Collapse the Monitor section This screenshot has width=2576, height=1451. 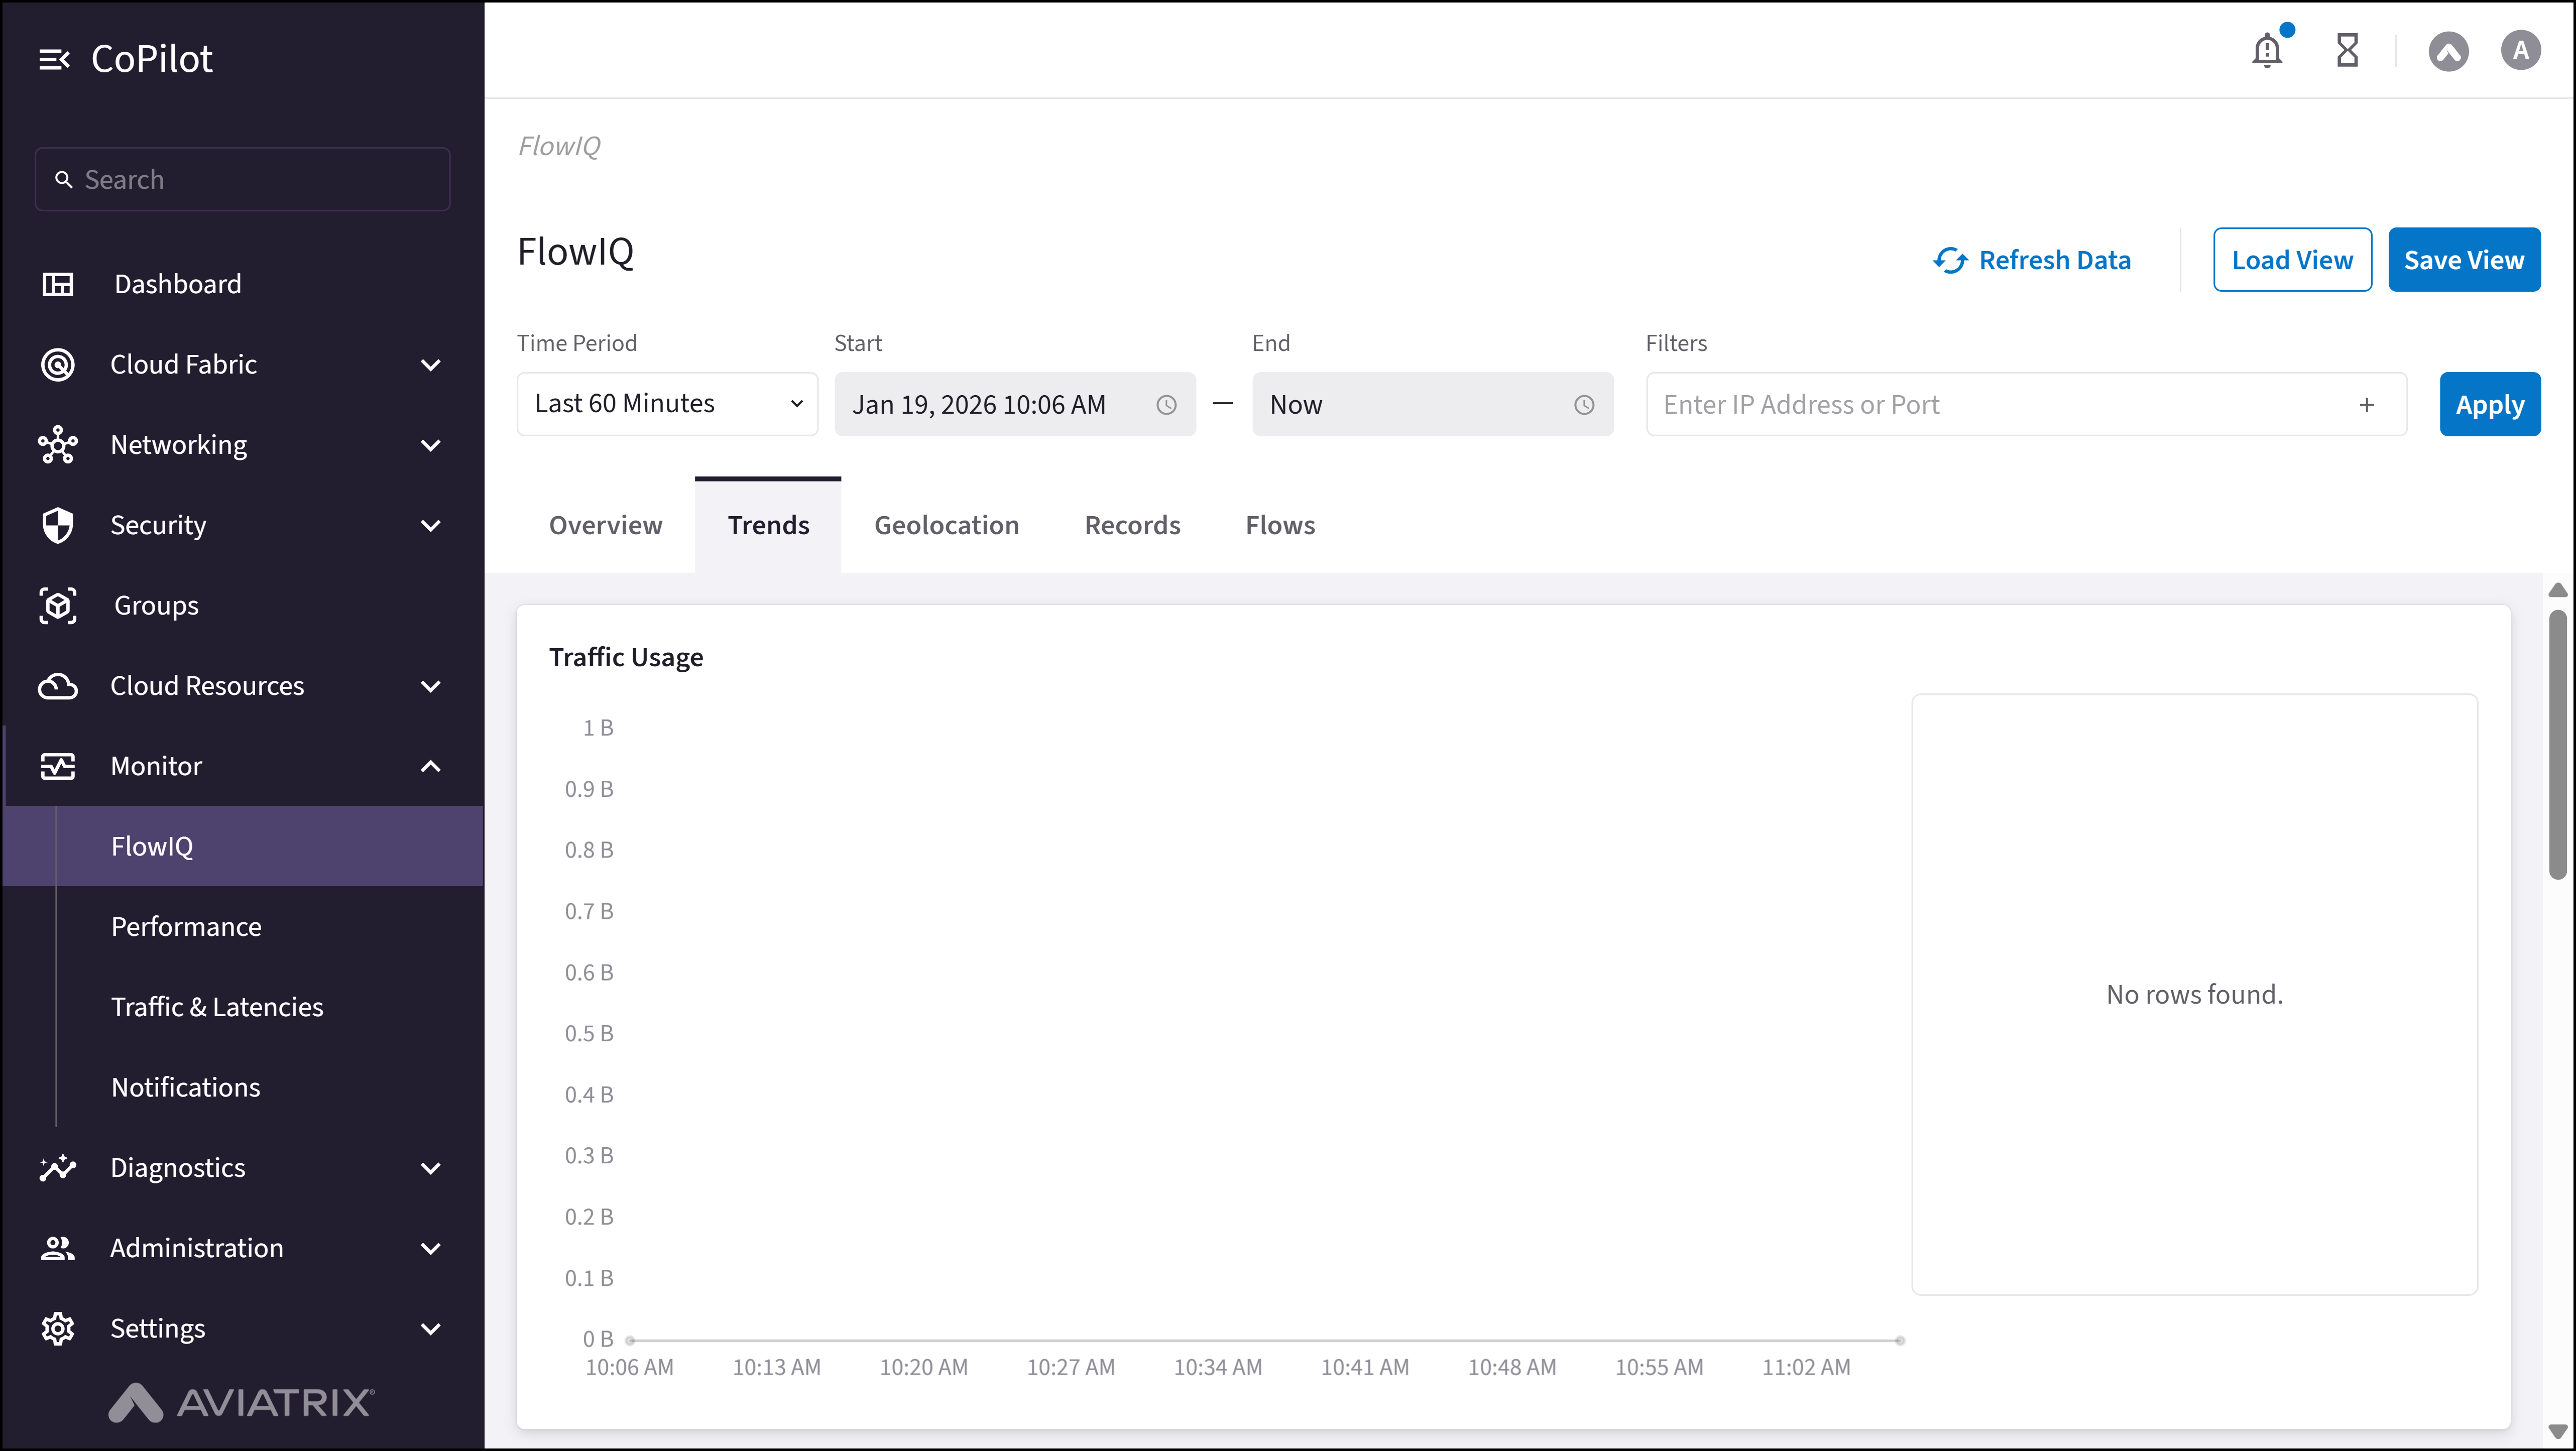tap(430, 766)
